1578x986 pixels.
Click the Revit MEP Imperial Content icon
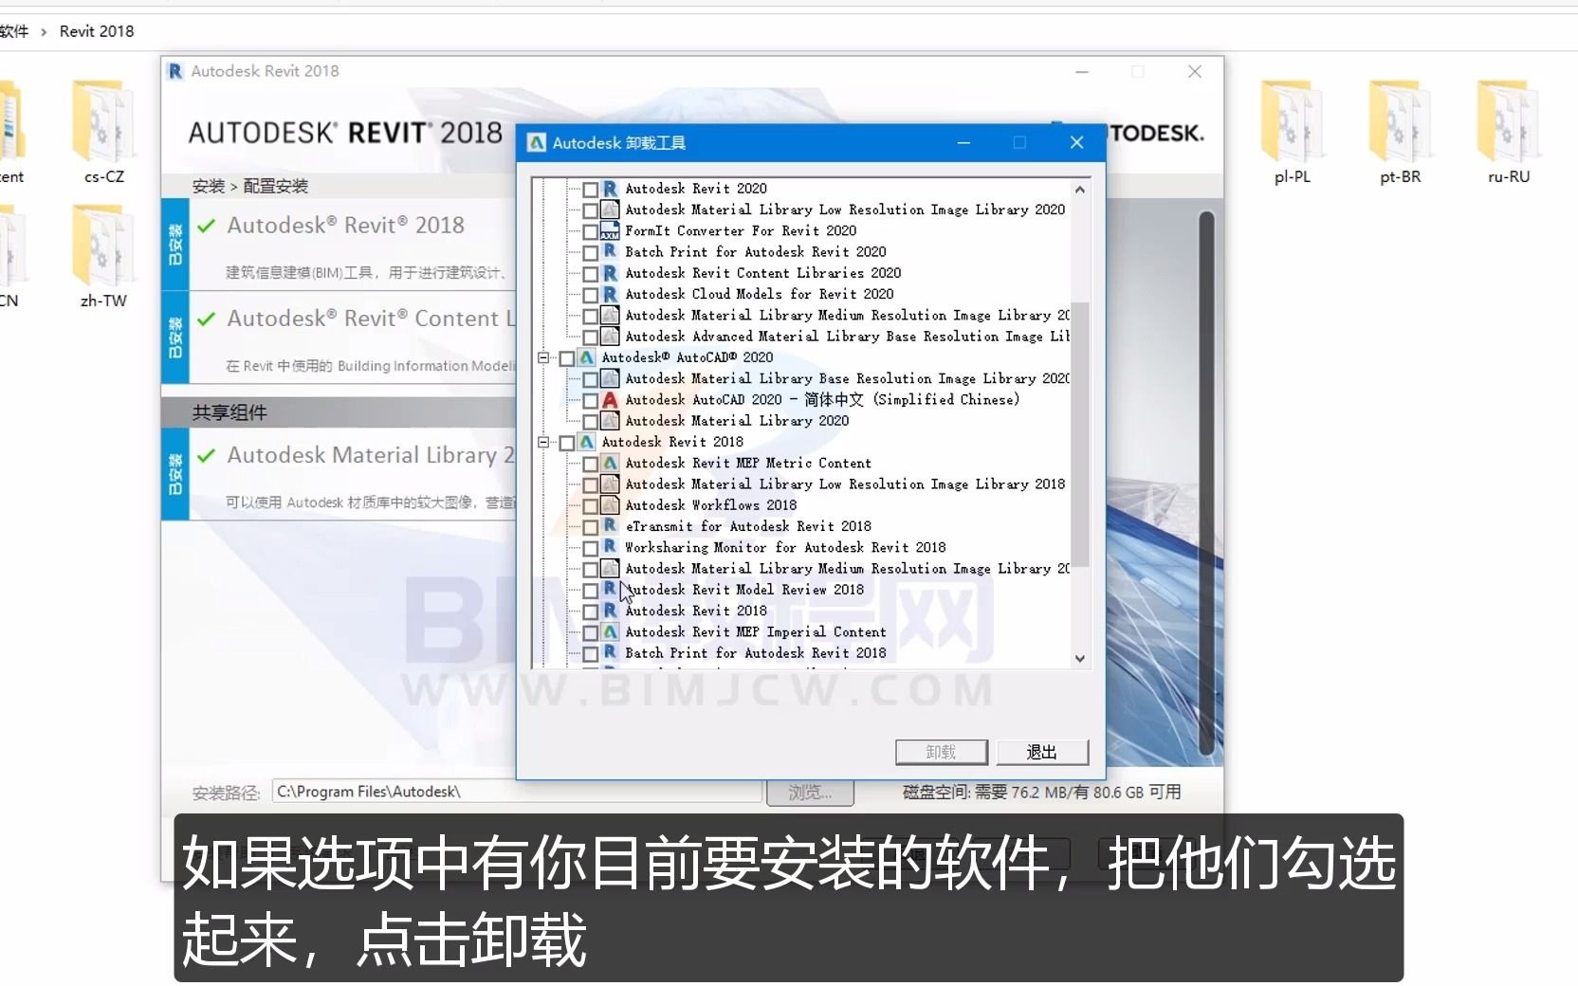[610, 632]
